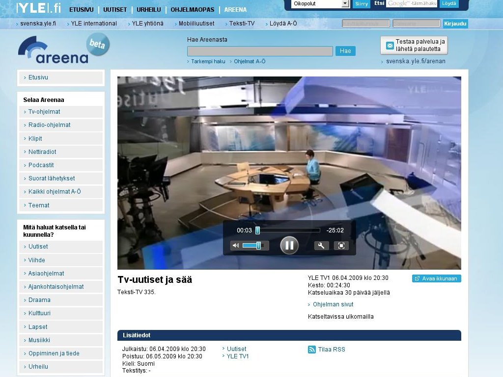Select Podcastit in sidebar

[61, 165]
